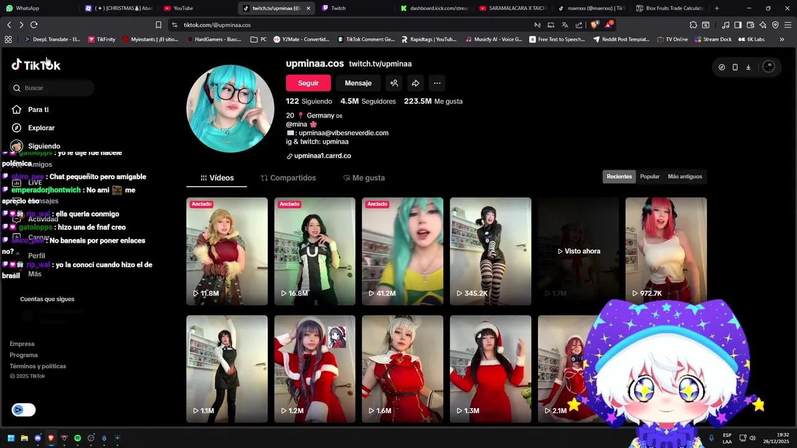Open the Stream Dock bookmark
Image resolution: width=797 pixels, height=448 pixels.
pyautogui.click(x=712, y=39)
